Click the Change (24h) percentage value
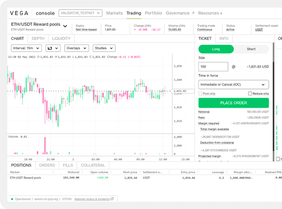This screenshot has height=209, width=282. click(x=142, y=30)
